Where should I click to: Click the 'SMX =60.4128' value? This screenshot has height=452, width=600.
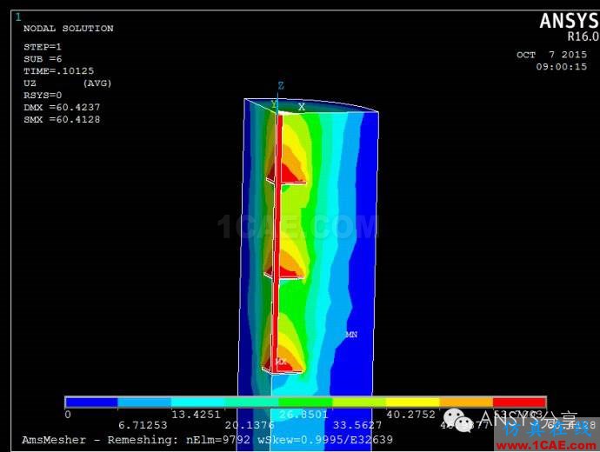click(x=62, y=120)
